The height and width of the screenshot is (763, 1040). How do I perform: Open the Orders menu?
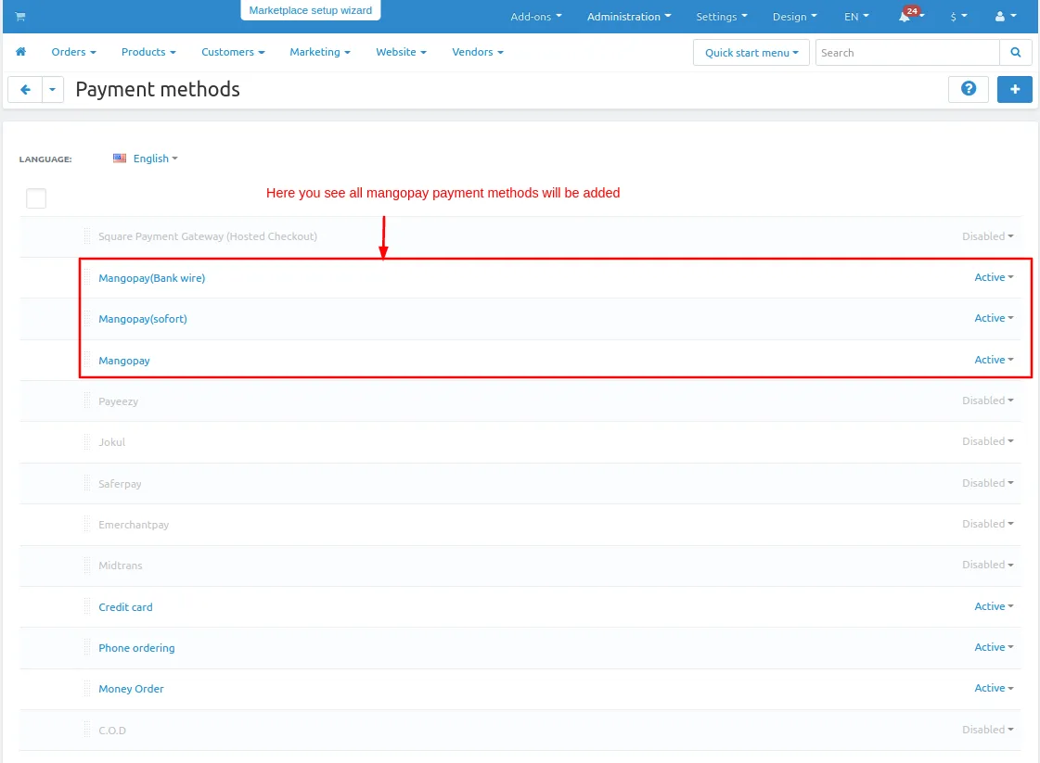tap(73, 52)
